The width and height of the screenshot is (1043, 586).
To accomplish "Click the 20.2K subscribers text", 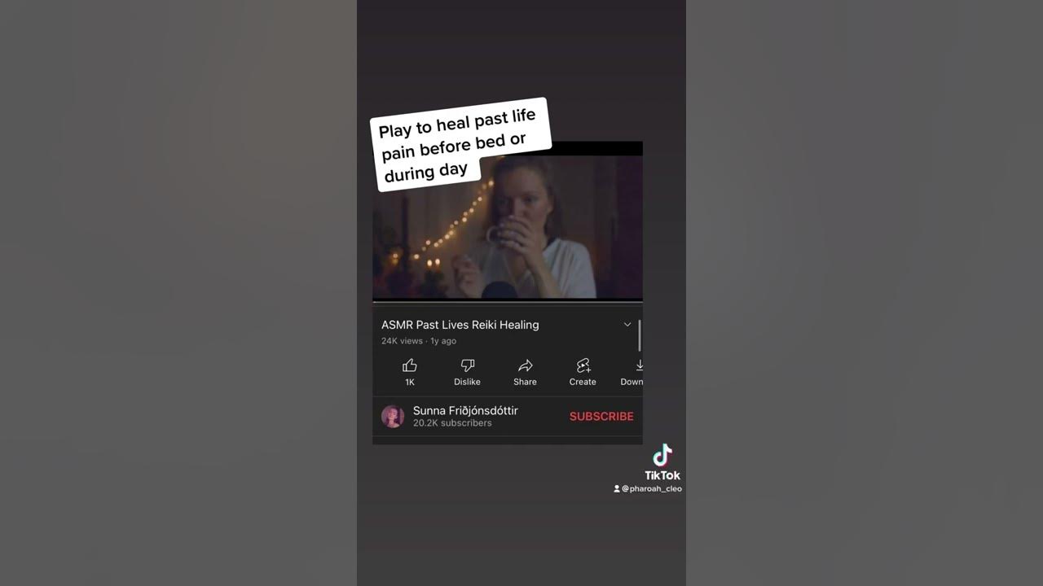I will 452,423.
